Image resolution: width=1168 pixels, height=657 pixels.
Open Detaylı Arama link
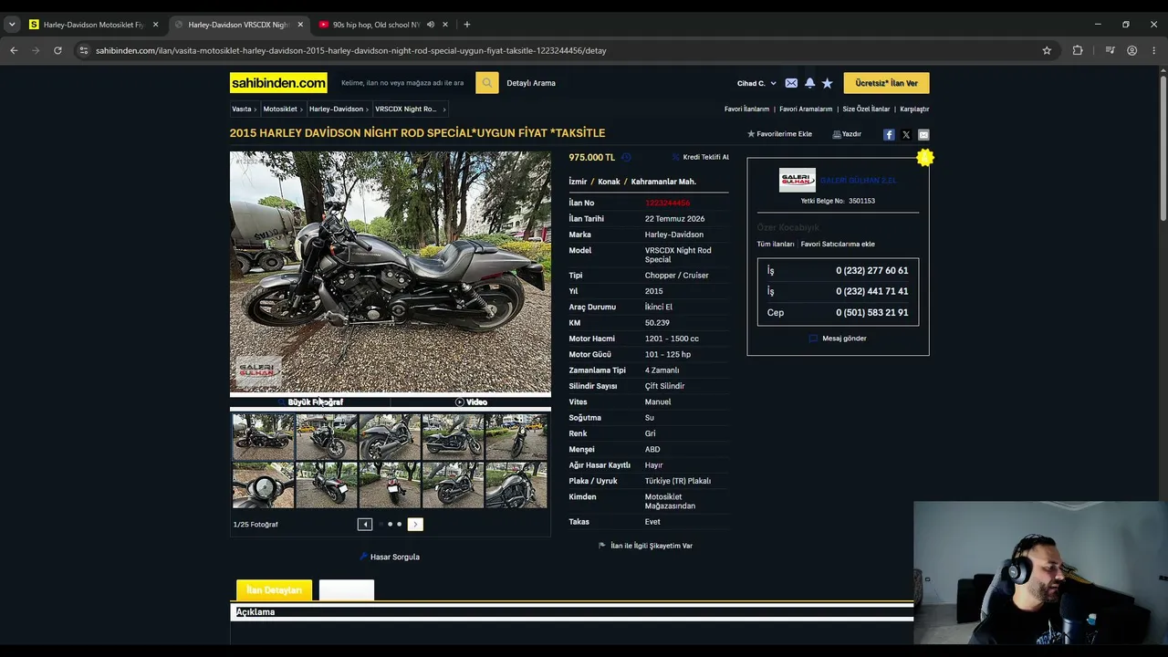click(x=531, y=83)
